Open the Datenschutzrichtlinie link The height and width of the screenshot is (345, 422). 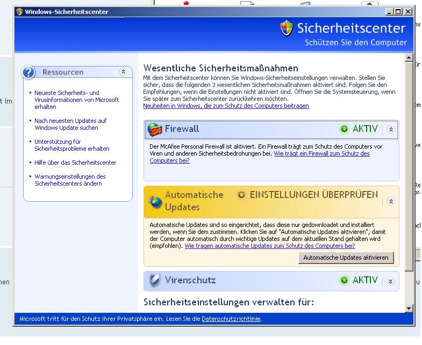pyautogui.click(x=231, y=319)
